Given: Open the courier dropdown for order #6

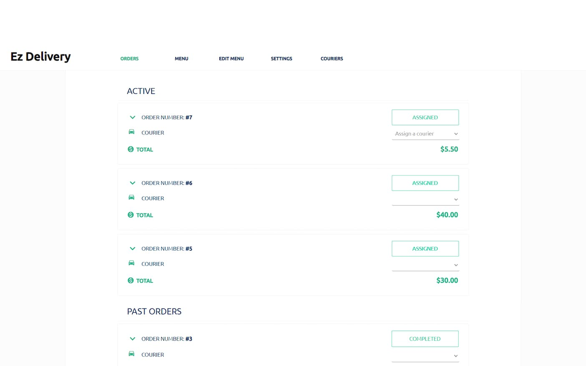Looking at the screenshot, I should (425, 200).
